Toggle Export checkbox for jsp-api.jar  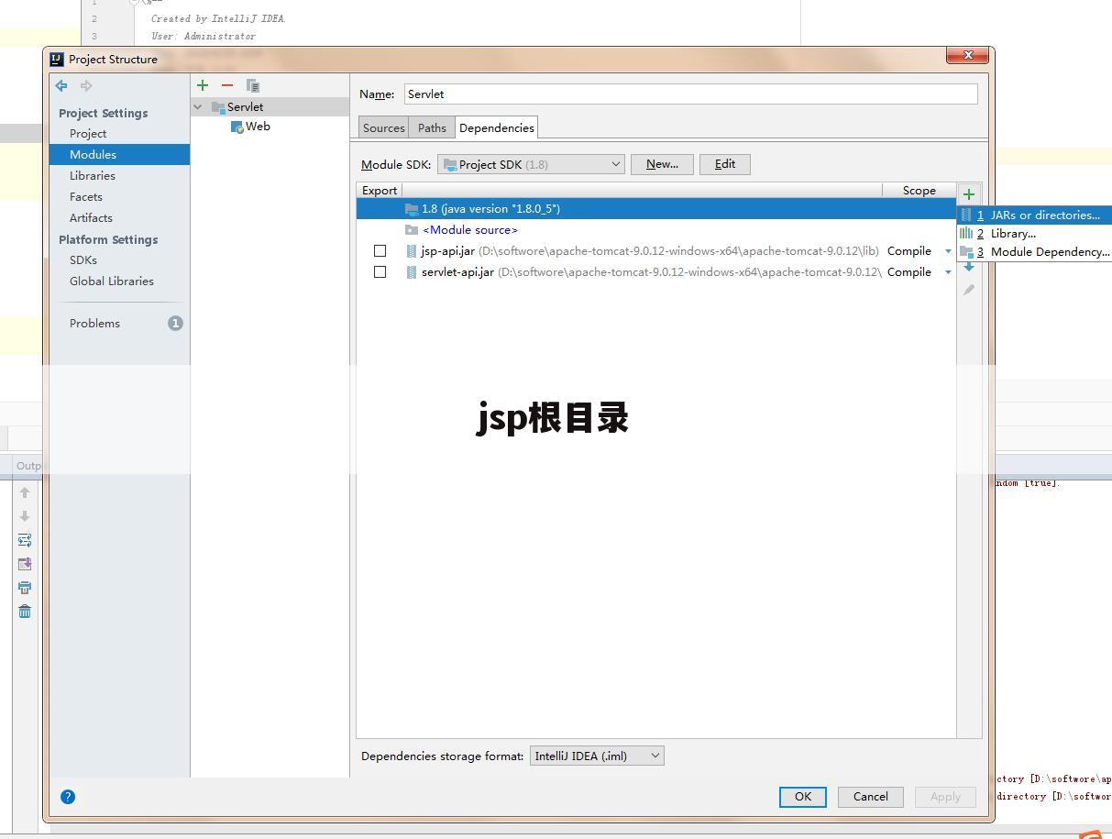pos(380,250)
